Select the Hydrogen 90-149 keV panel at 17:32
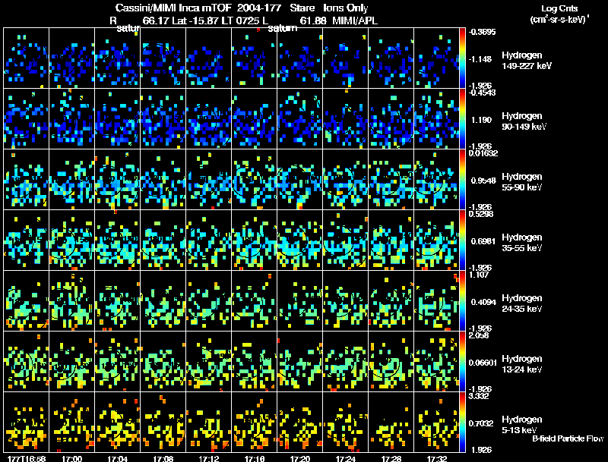The width and height of the screenshot is (608, 462). point(436,119)
